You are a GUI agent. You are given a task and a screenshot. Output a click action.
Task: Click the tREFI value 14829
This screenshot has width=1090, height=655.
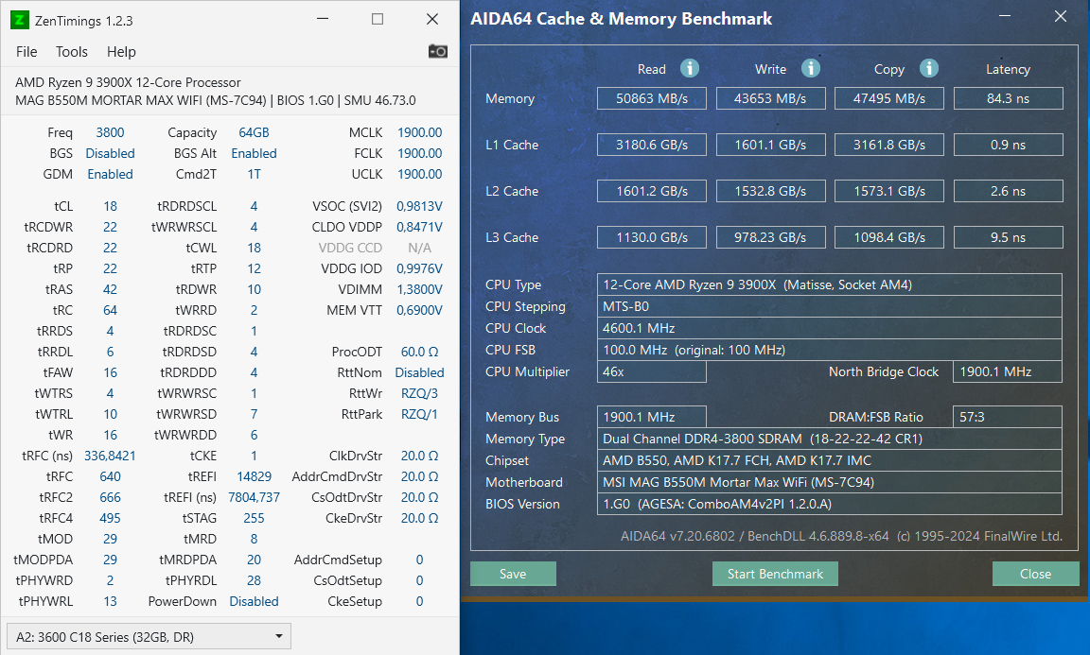point(254,476)
